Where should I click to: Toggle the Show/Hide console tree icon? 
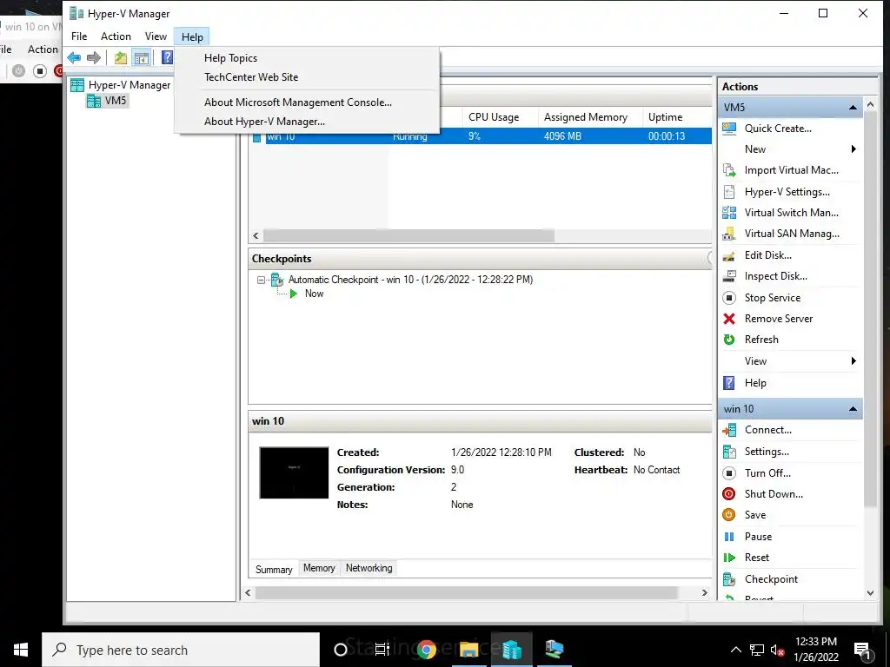point(141,57)
